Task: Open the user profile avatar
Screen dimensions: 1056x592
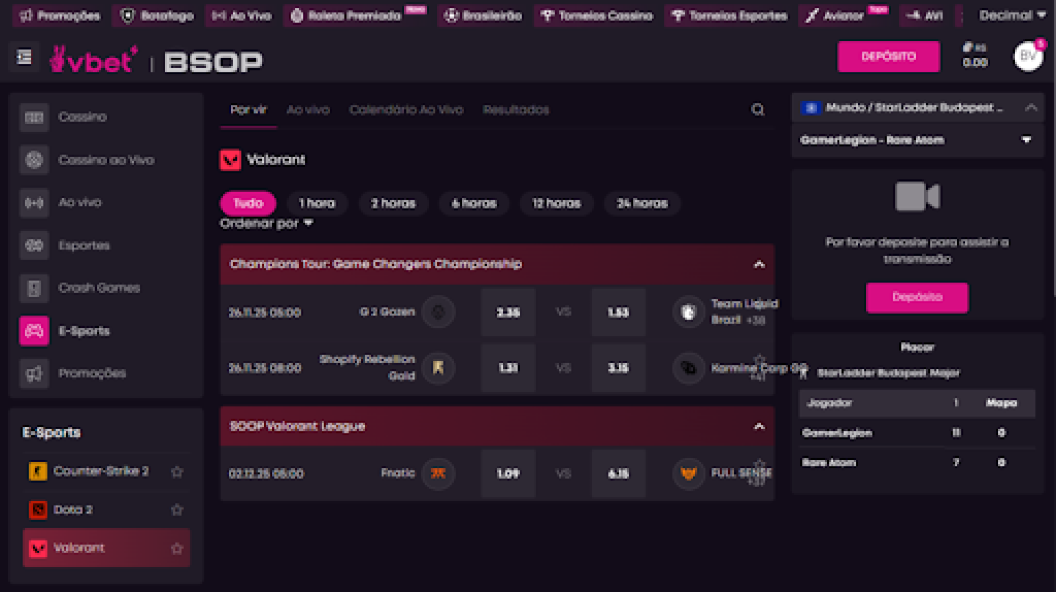Action: pyautogui.click(x=1027, y=56)
